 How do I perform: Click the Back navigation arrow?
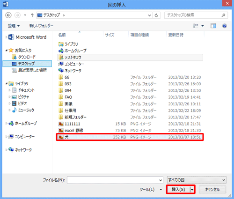coord(8,15)
